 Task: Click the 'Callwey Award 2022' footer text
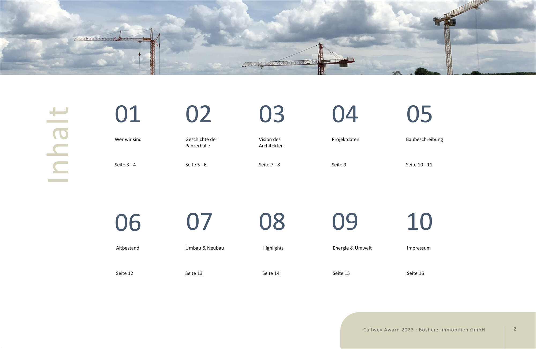click(x=424, y=330)
